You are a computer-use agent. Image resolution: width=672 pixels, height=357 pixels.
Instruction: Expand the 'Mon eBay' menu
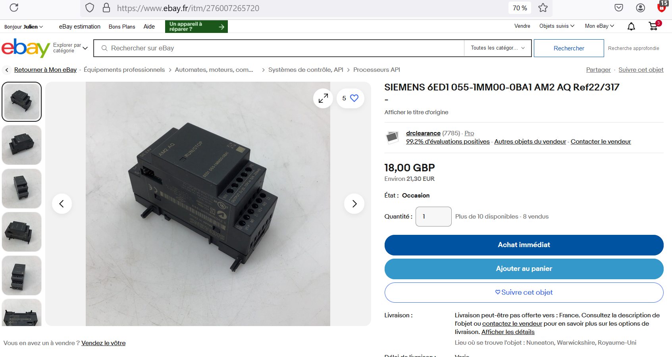pyautogui.click(x=599, y=26)
